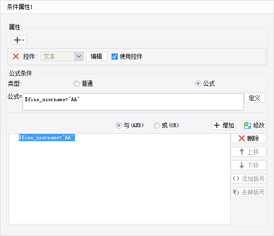Screen dimensions: 274x236
Task: Select the 公式 type radio button
Action: point(198,83)
